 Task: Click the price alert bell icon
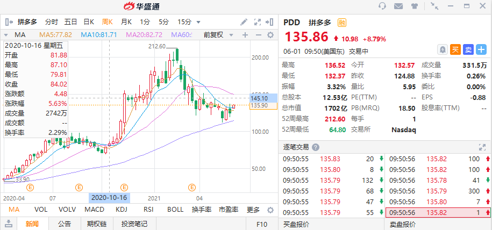point(442,49)
